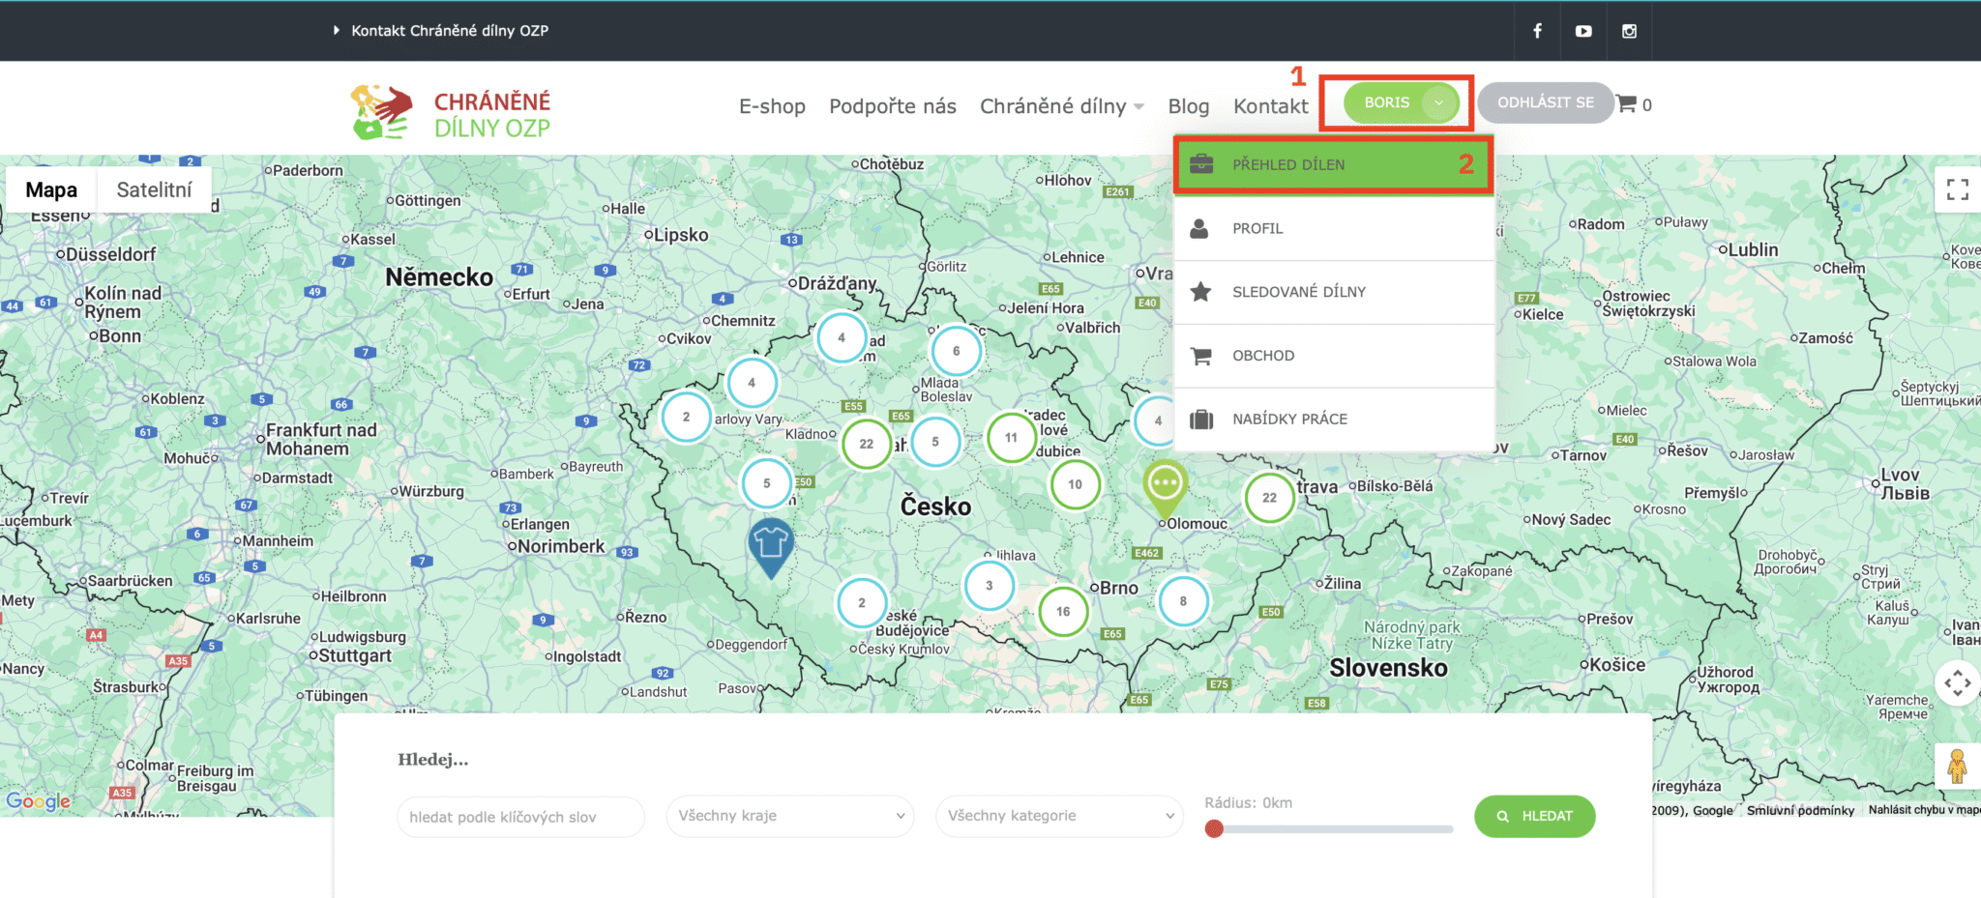The height and width of the screenshot is (898, 1981).
Task: Open the Facebook social icon
Action: 1537,31
